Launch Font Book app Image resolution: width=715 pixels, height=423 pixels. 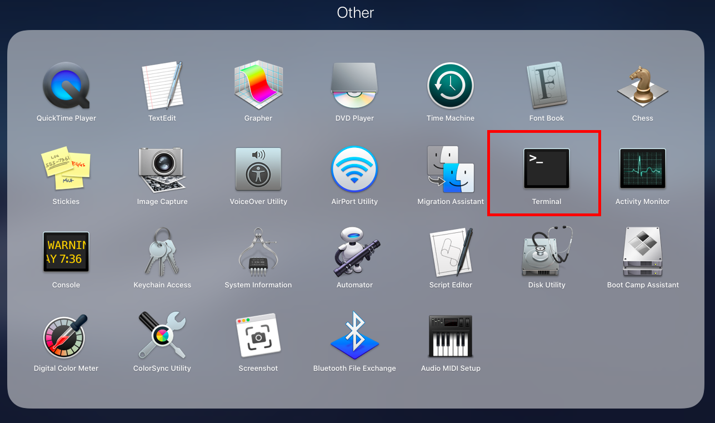click(x=547, y=86)
